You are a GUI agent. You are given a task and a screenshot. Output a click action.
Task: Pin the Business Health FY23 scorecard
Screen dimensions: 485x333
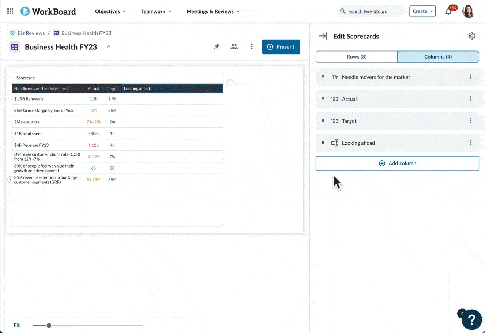[x=217, y=46]
